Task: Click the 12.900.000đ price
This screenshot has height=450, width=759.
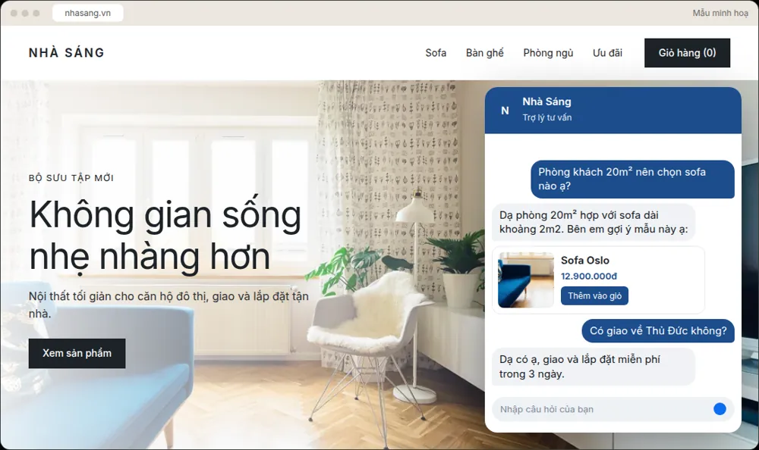Action: tap(589, 276)
